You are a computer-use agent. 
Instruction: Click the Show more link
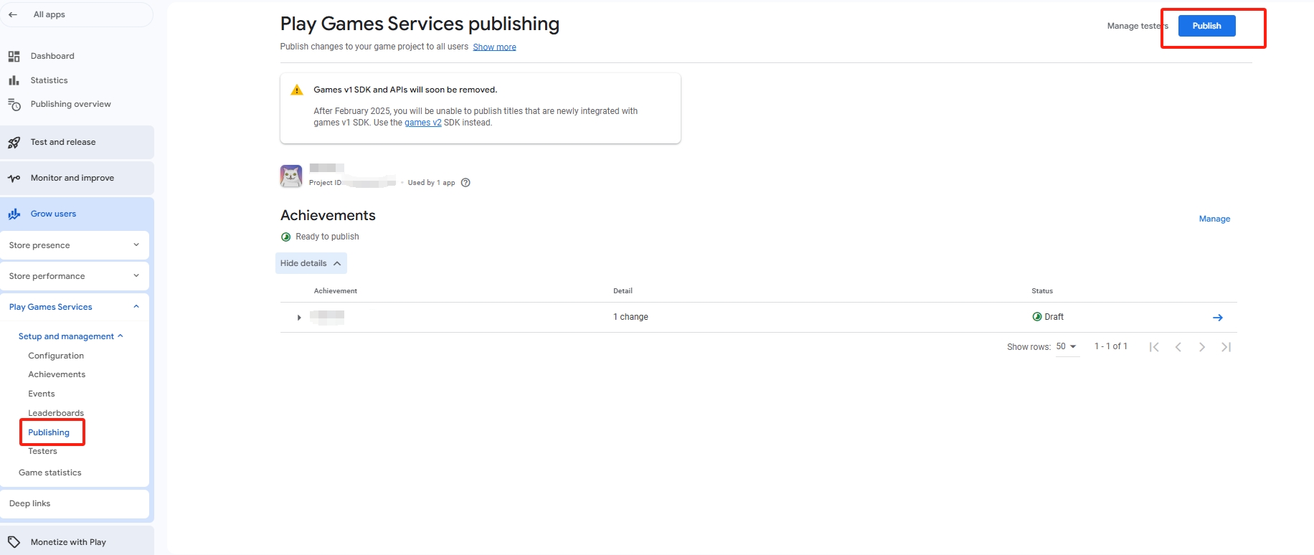[494, 47]
